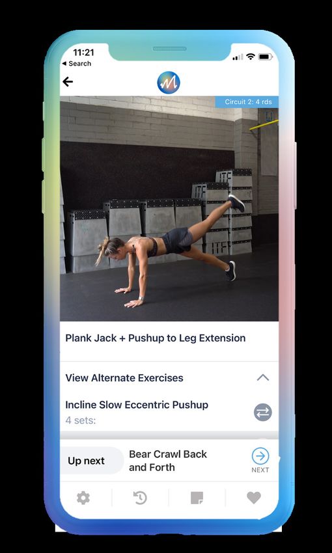Screen dimensions: 332x553
Task: Tap the 4 sets text
Action: (81, 420)
